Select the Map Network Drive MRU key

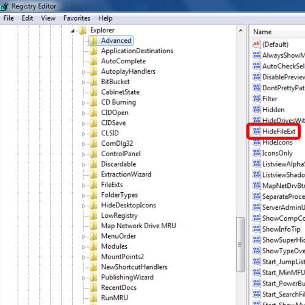click(x=138, y=226)
